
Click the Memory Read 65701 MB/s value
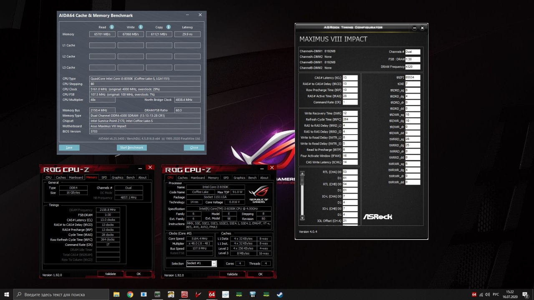102,34
